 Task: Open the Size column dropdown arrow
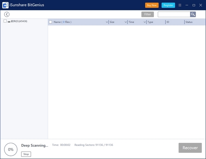(x=126, y=22)
